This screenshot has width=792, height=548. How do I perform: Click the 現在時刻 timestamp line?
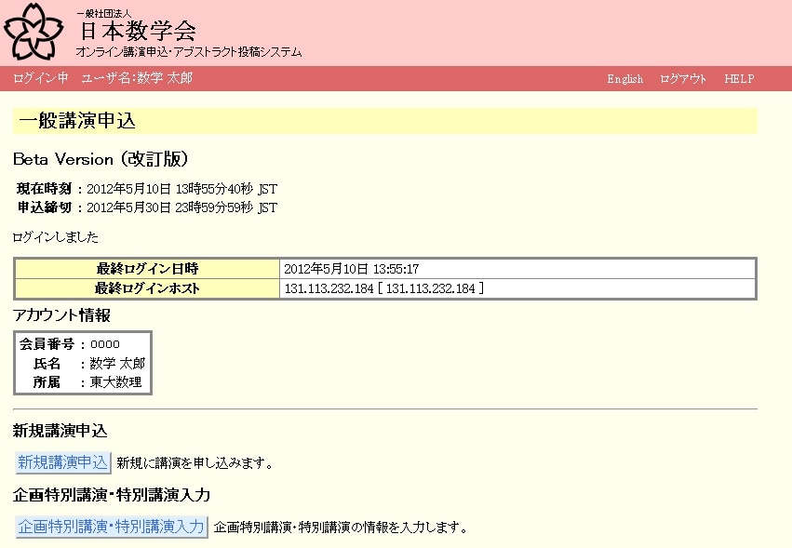pos(149,187)
